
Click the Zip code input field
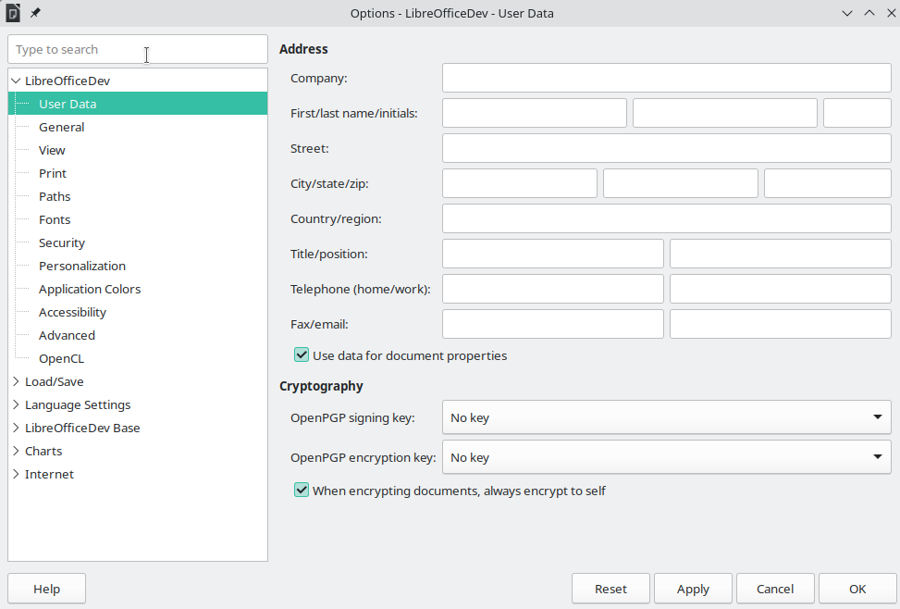(x=827, y=183)
